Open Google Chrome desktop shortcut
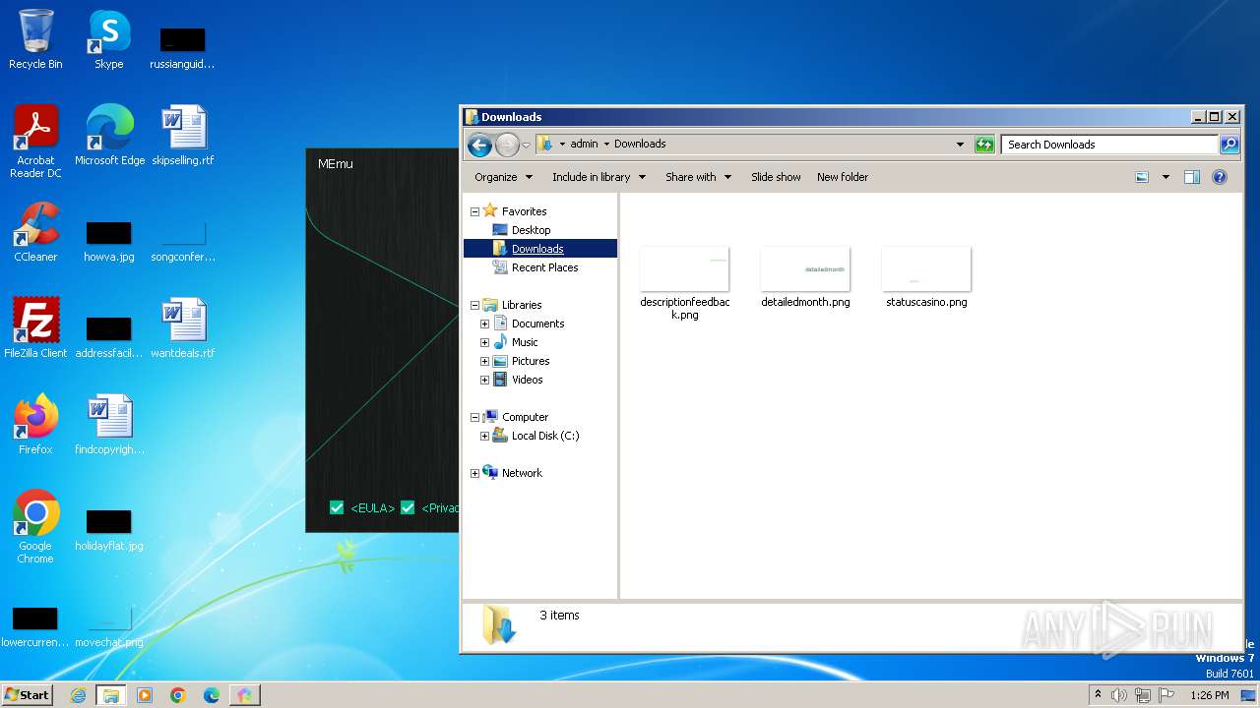This screenshot has height=708, width=1260. 35,527
